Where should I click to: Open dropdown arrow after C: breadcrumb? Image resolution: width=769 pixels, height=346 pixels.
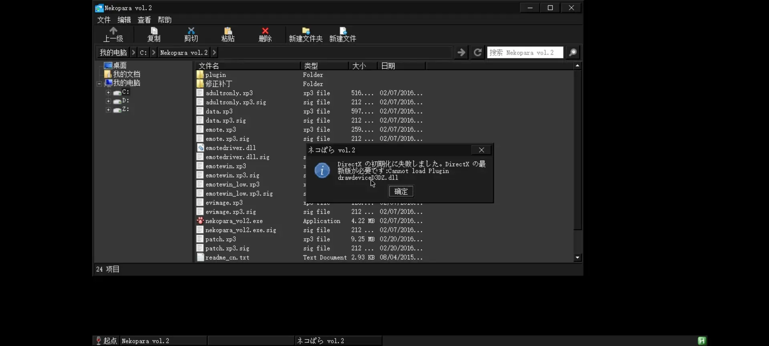pyautogui.click(x=153, y=52)
